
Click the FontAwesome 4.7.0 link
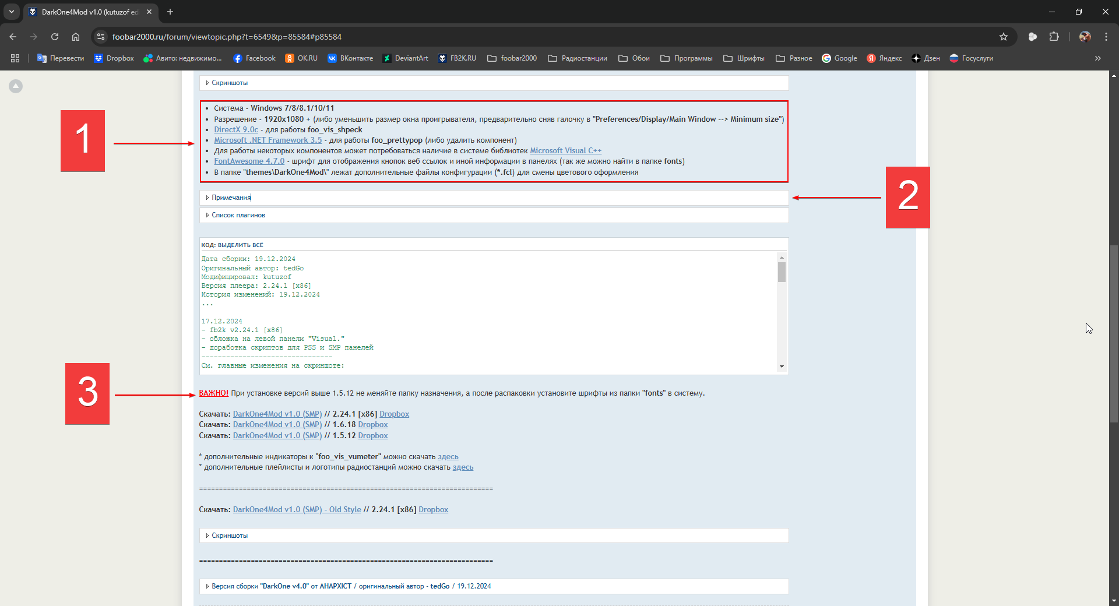(249, 161)
